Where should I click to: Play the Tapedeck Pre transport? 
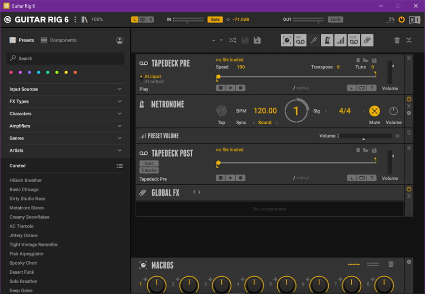point(231,88)
